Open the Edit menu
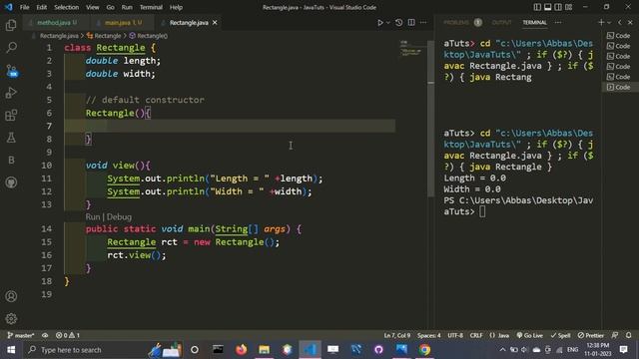The height and width of the screenshot is (359, 639). click(x=41, y=7)
